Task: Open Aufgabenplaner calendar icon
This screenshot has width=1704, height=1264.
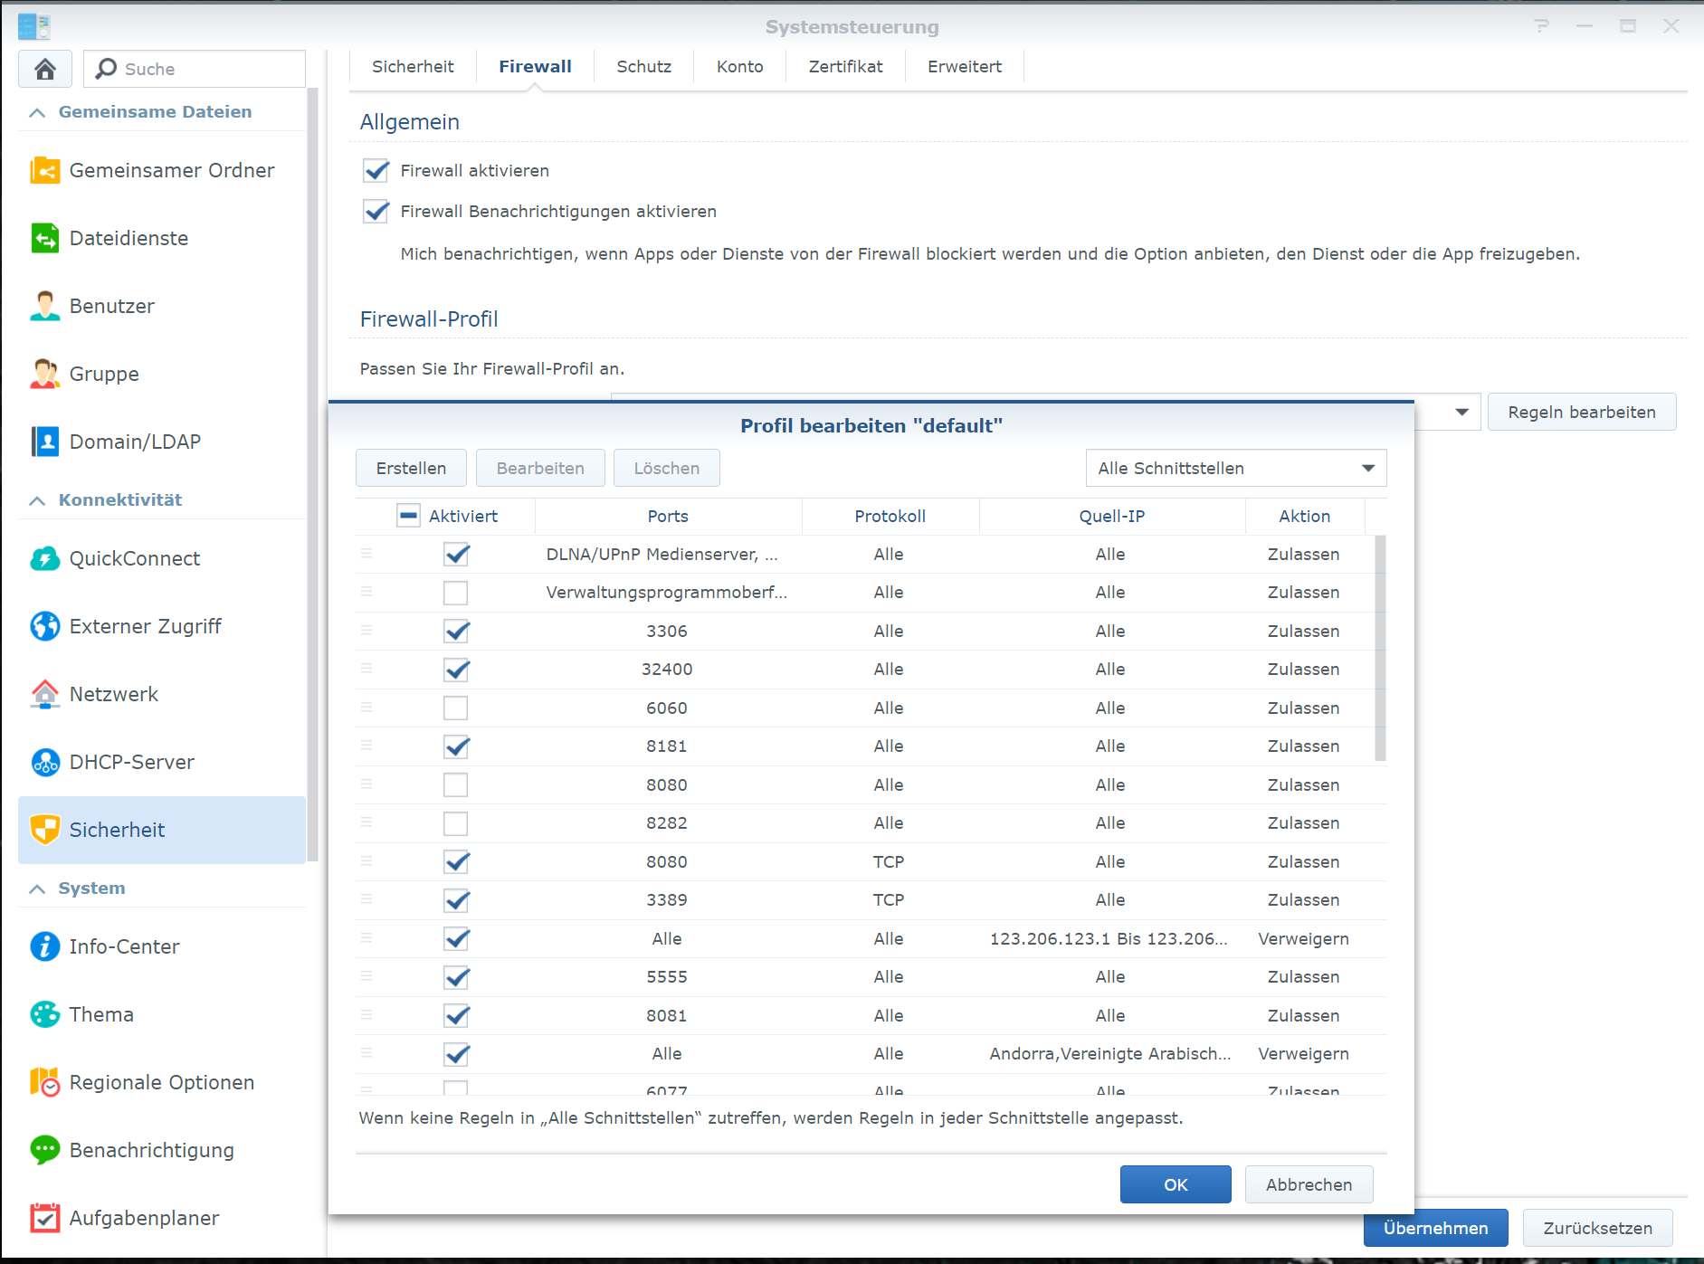Action: tap(44, 1218)
